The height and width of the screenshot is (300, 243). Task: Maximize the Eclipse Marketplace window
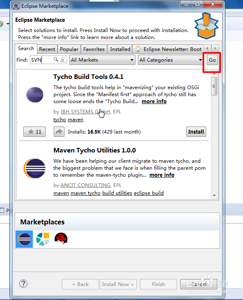(x=197, y=4)
